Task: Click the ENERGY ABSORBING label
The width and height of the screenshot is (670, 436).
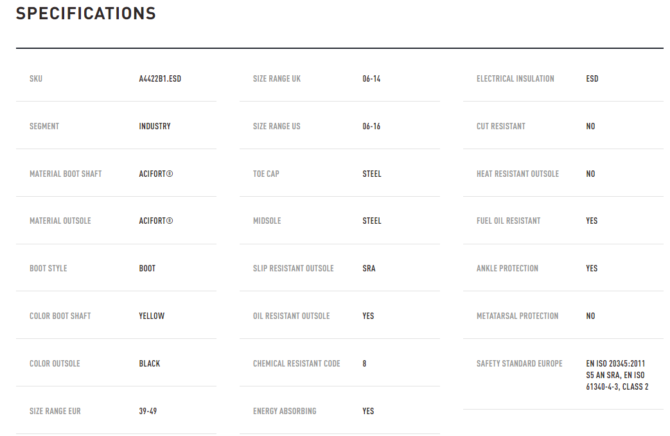Action: (x=285, y=412)
